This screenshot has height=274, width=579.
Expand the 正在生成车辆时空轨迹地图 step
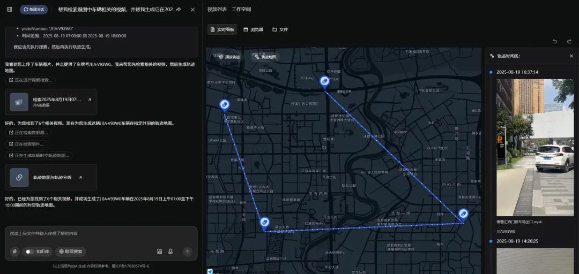(39, 155)
